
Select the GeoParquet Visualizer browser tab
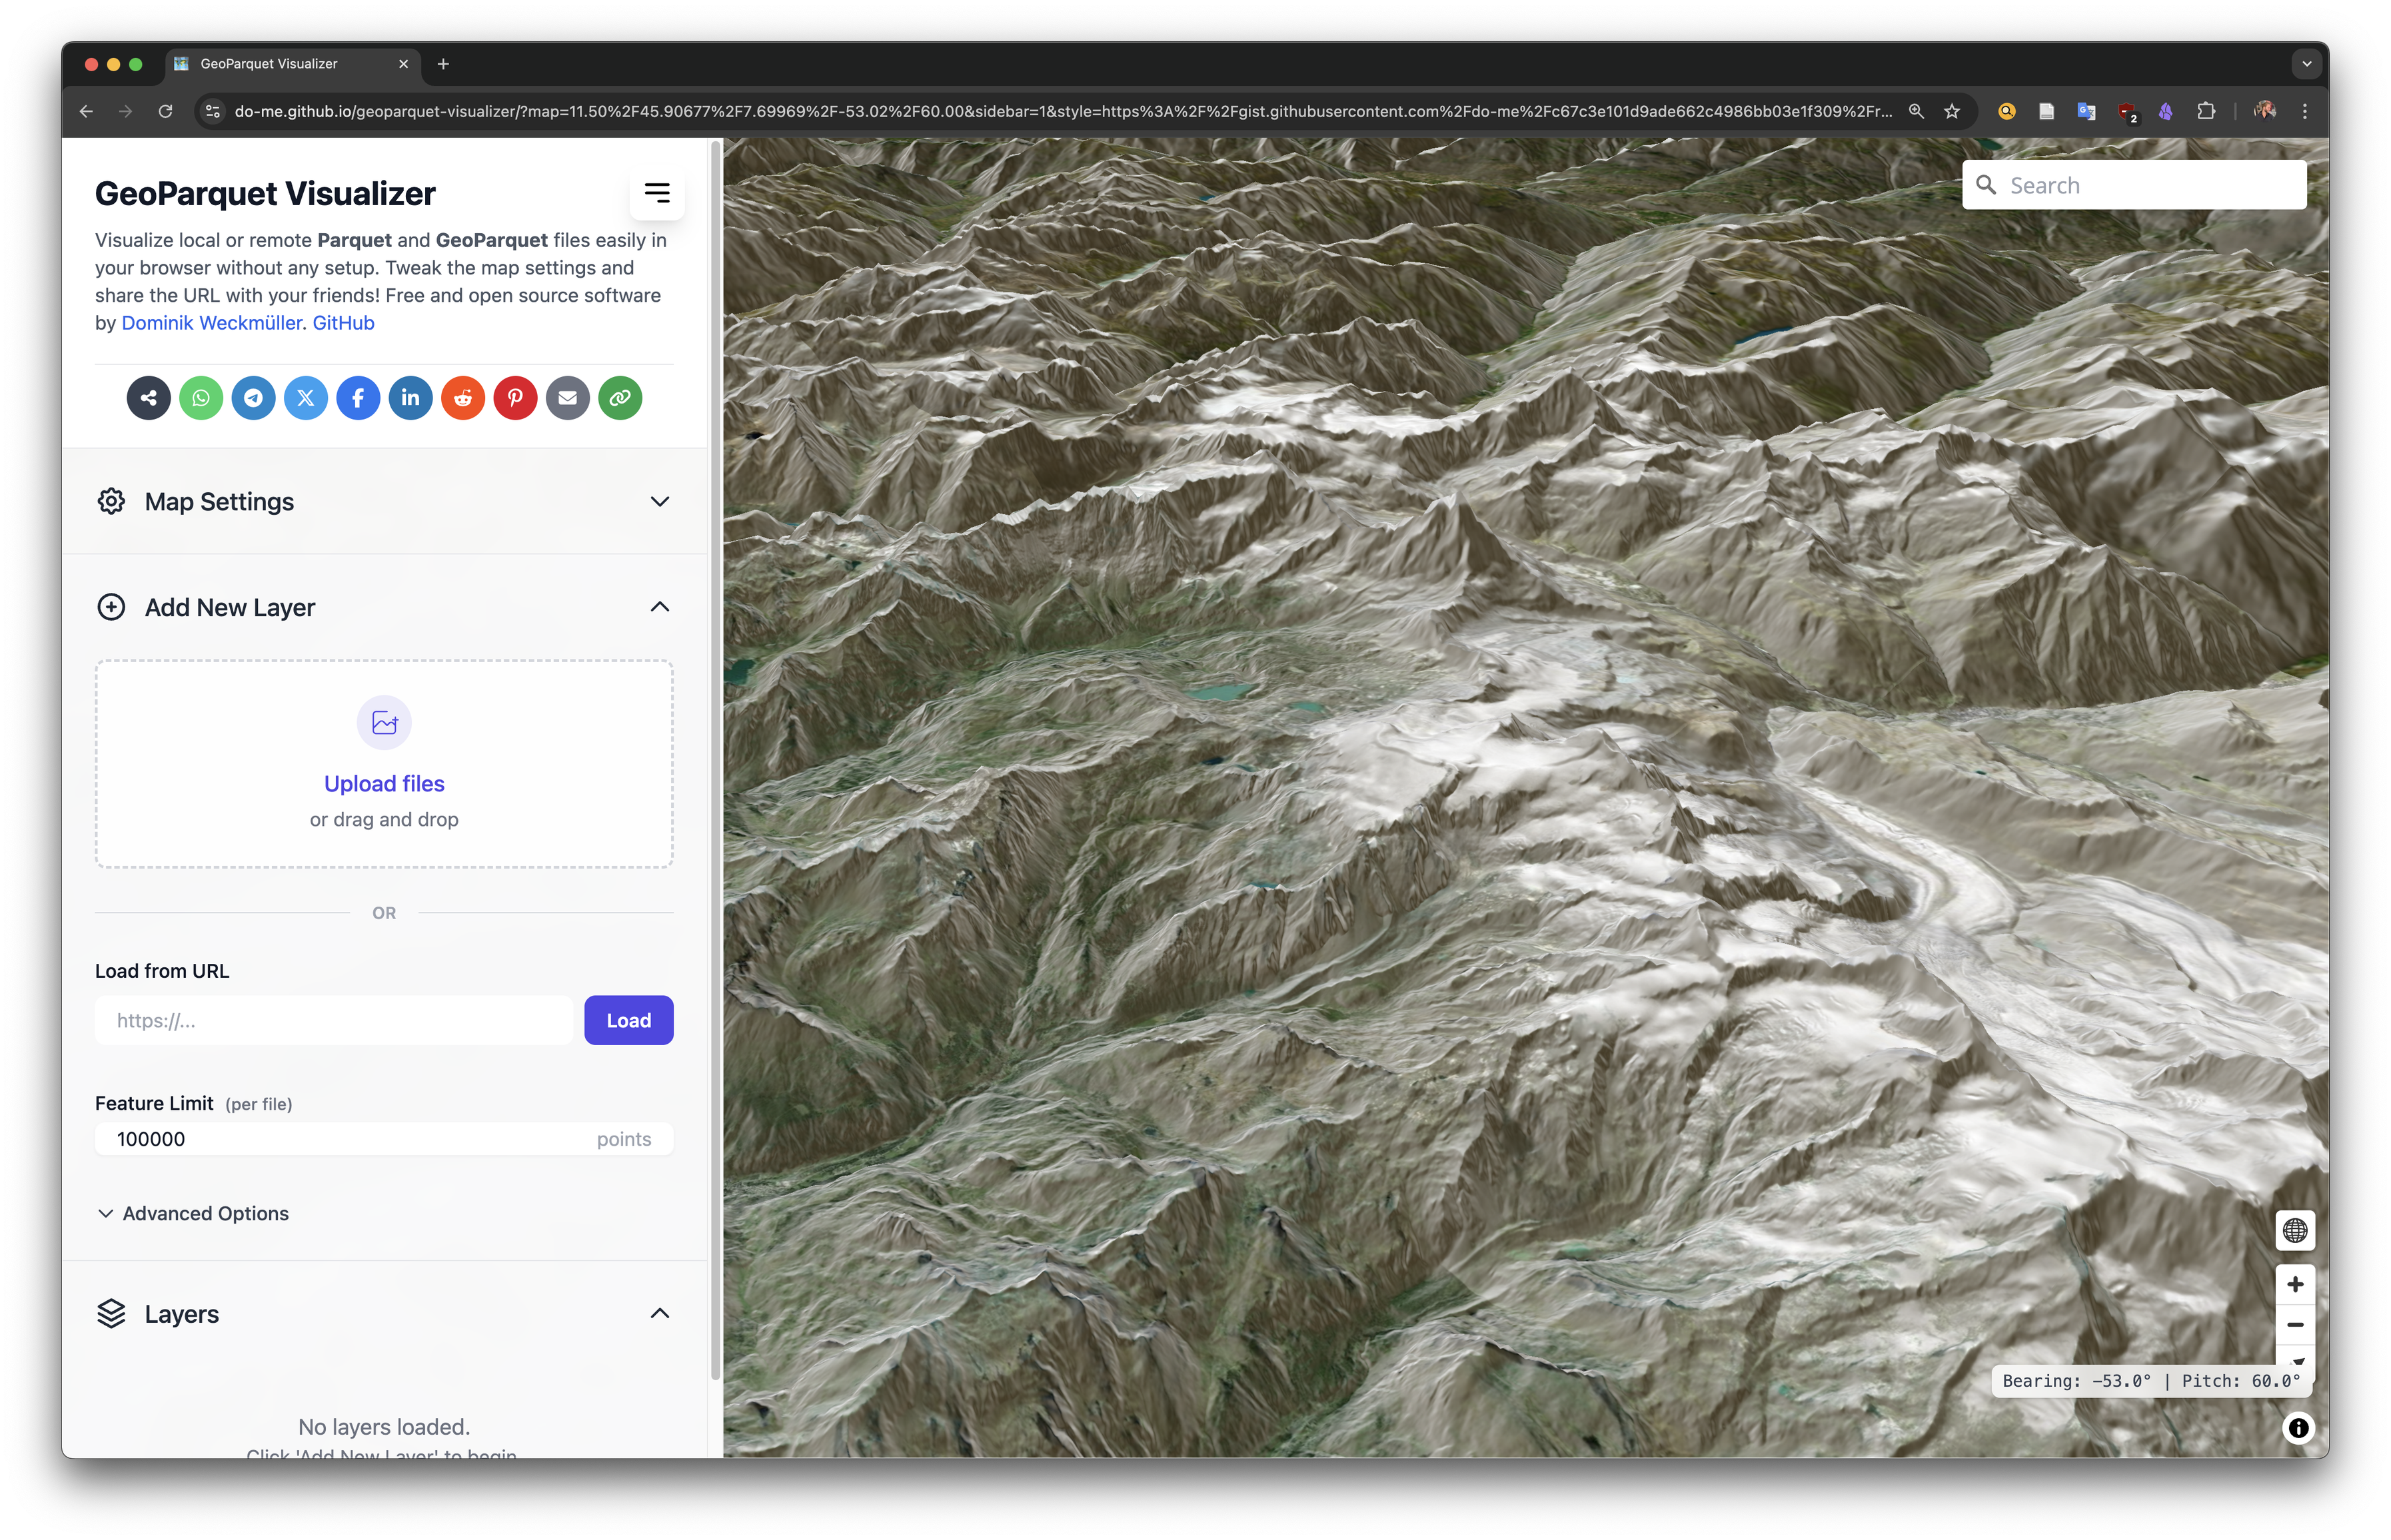point(268,64)
